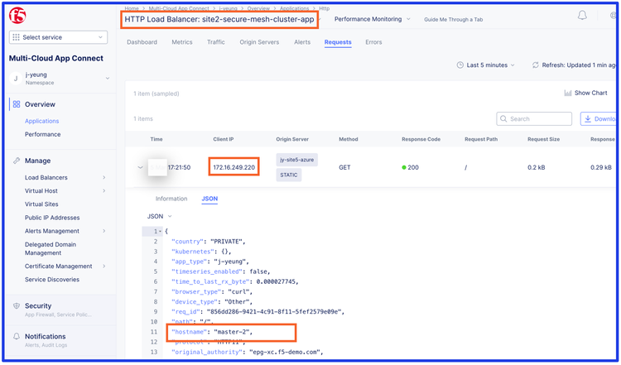Open the Errors tab
The width and height of the screenshot is (621, 365).
(373, 42)
